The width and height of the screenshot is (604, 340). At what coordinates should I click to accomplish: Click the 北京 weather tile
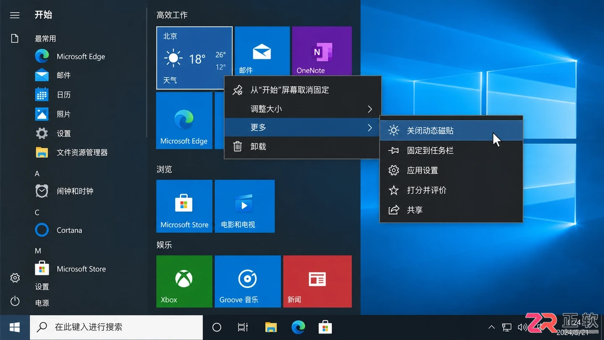coord(195,58)
